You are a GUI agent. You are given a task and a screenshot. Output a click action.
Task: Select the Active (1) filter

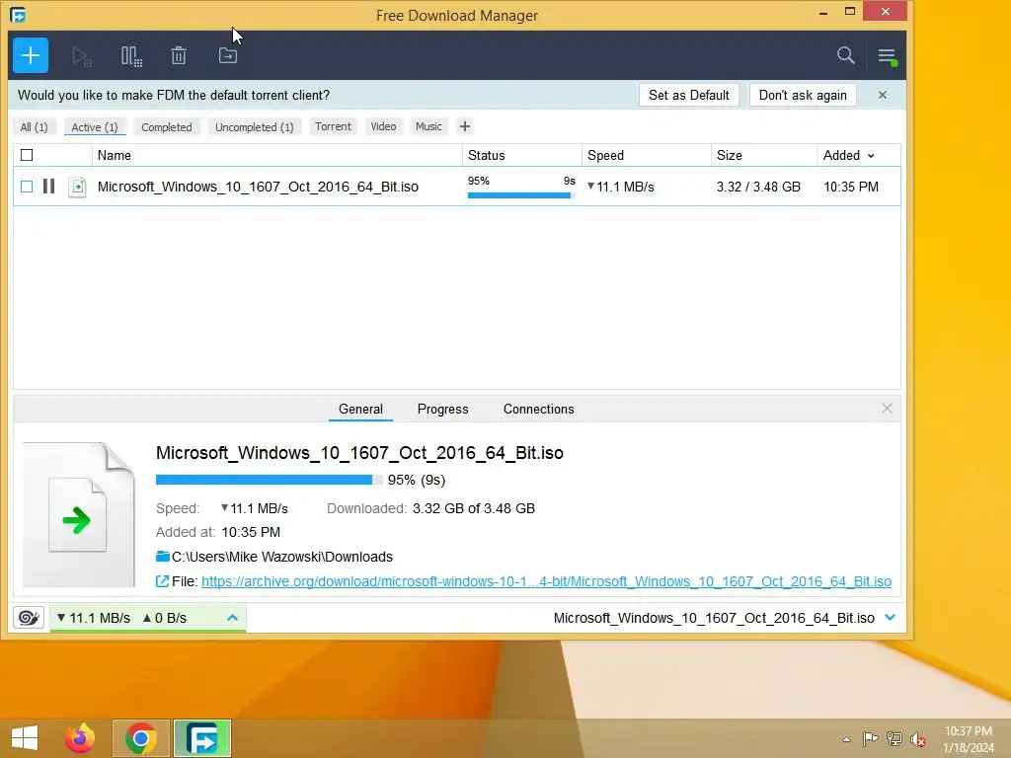(x=95, y=127)
